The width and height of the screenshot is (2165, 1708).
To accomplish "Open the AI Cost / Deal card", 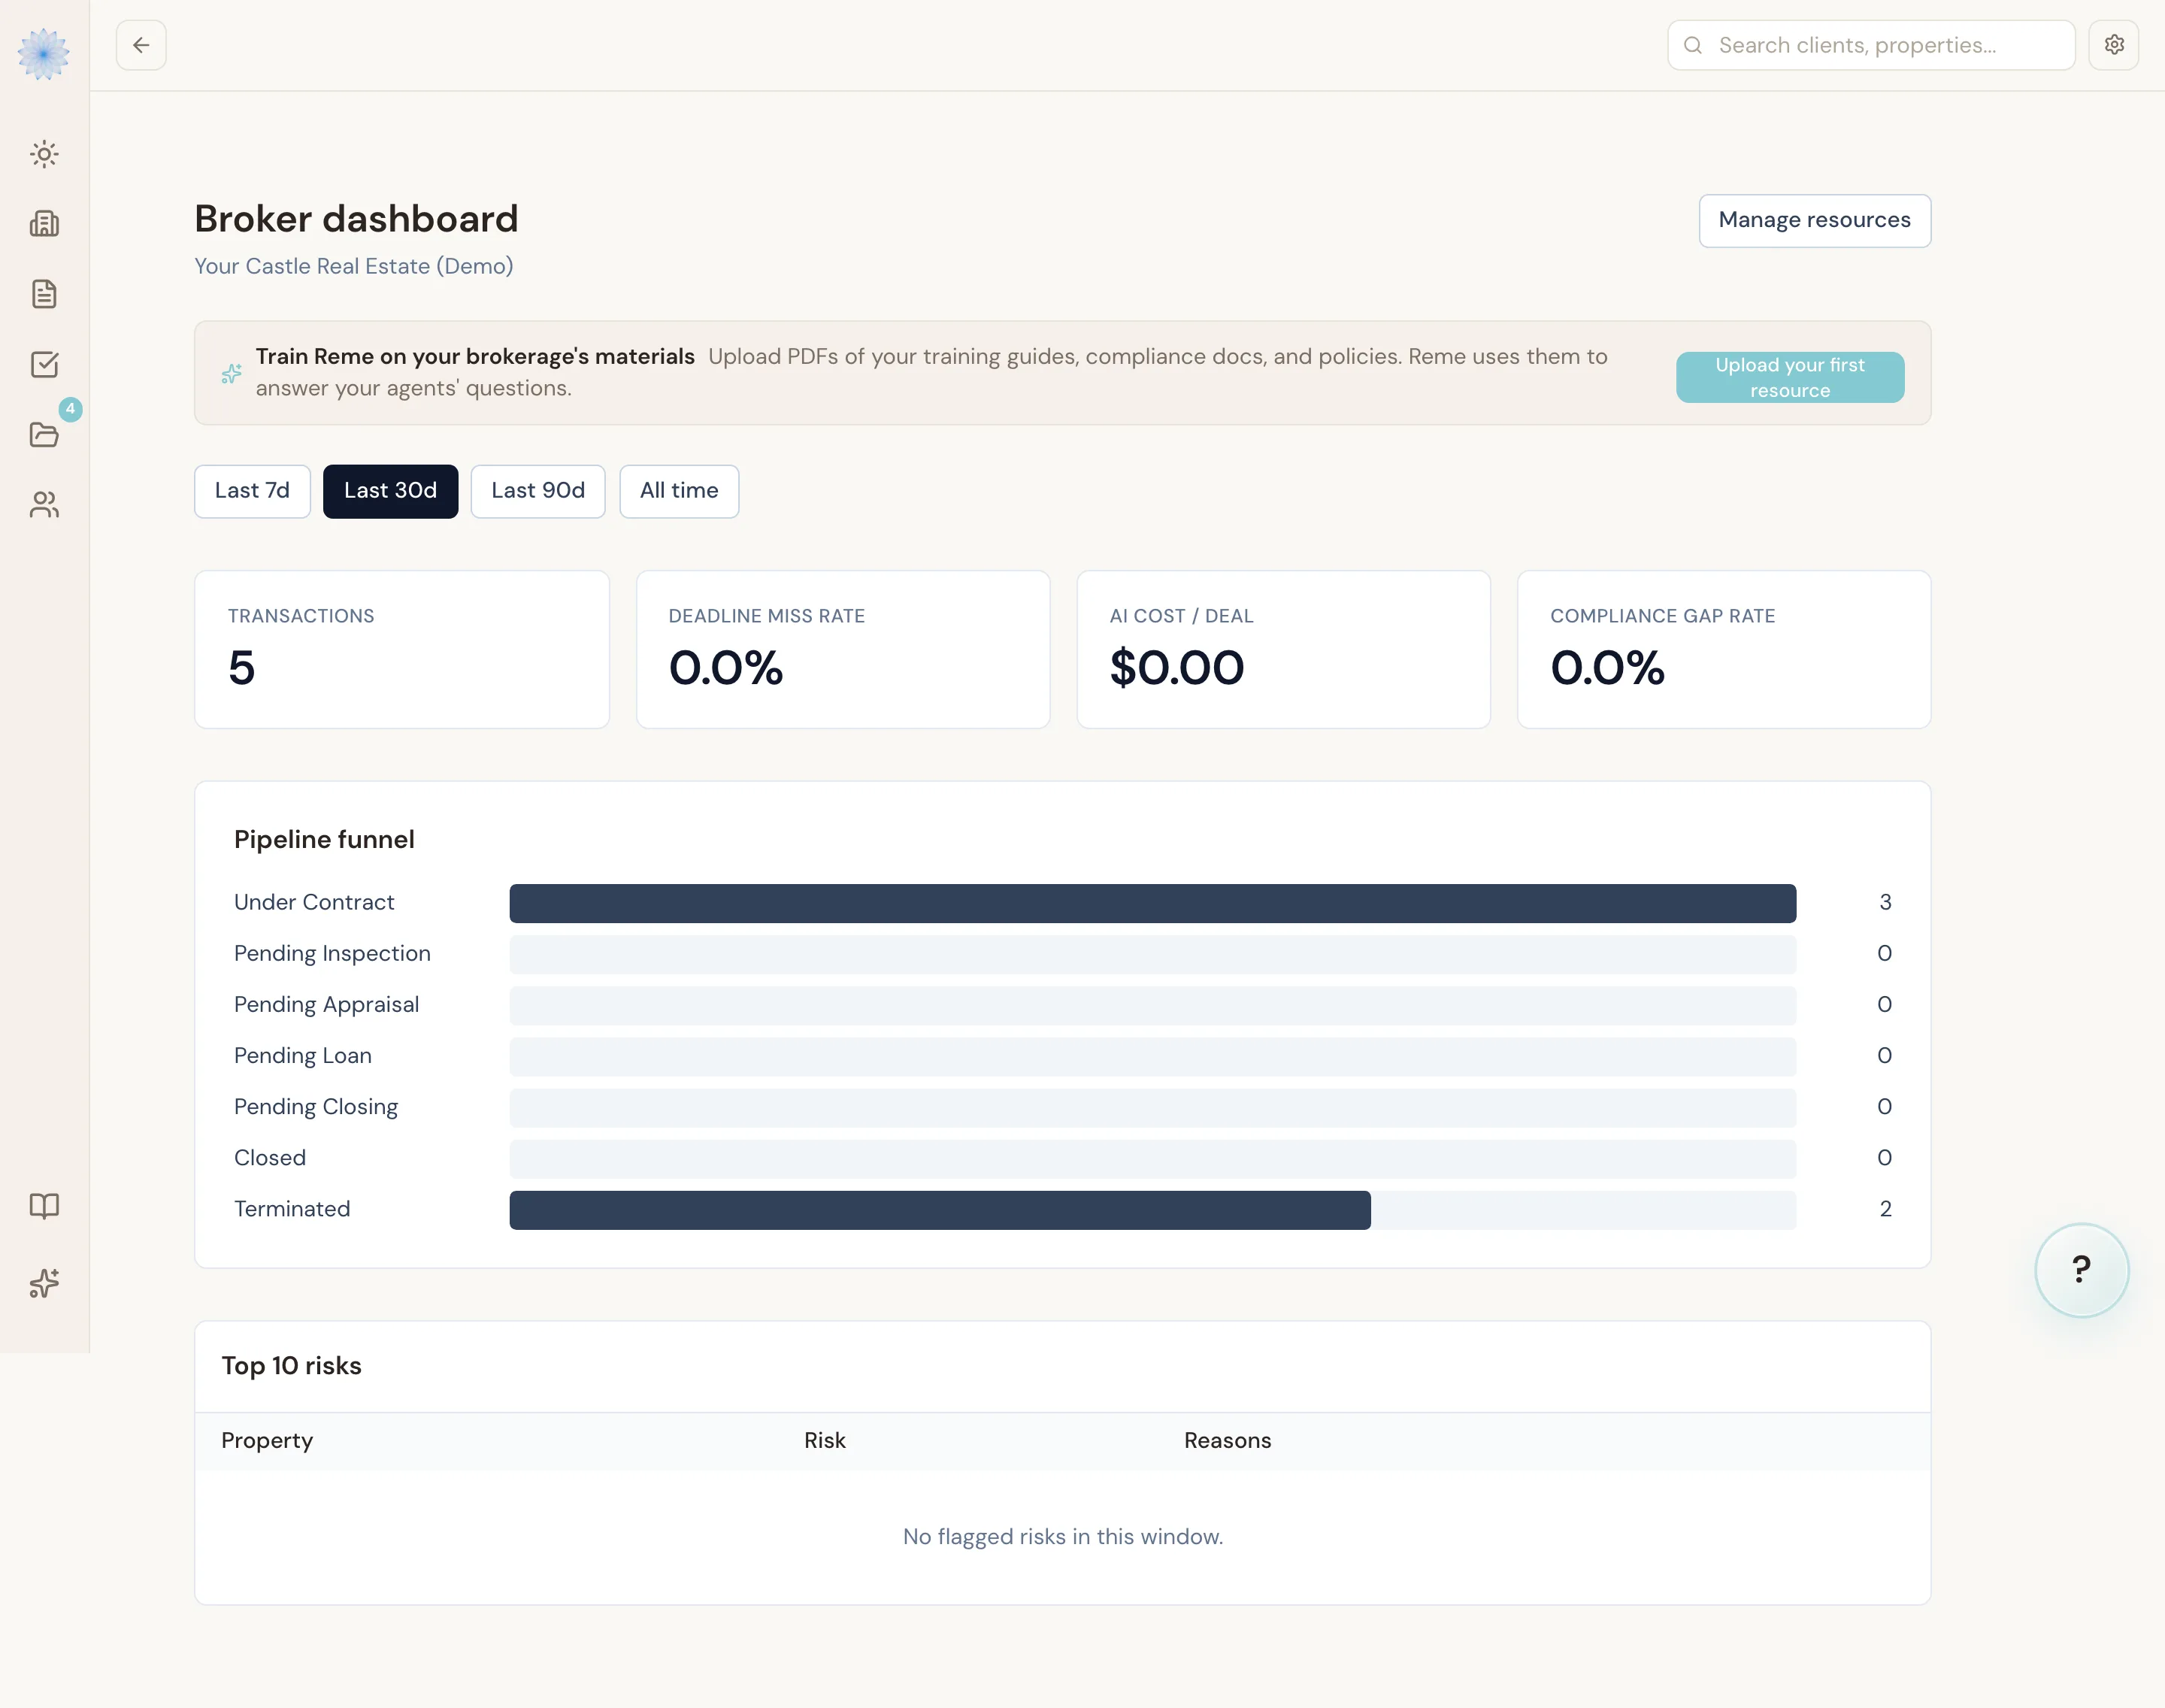I will (1283, 649).
